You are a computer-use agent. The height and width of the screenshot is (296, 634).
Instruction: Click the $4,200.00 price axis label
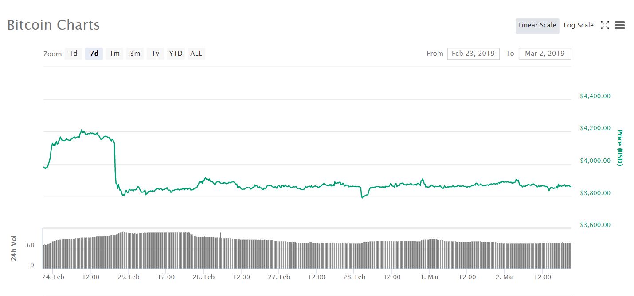coord(595,128)
